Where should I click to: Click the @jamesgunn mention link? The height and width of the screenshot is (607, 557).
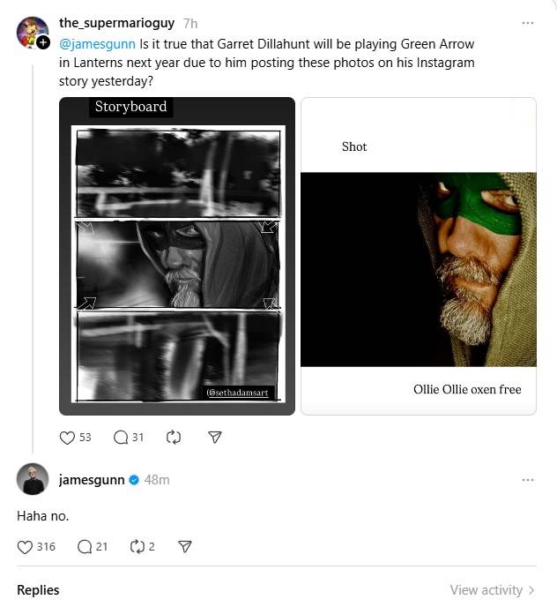tap(97, 42)
